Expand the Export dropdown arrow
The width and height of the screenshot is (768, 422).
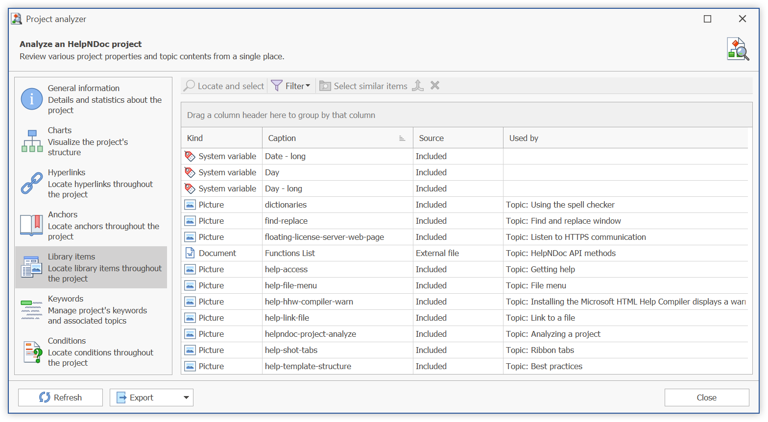click(x=186, y=398)
